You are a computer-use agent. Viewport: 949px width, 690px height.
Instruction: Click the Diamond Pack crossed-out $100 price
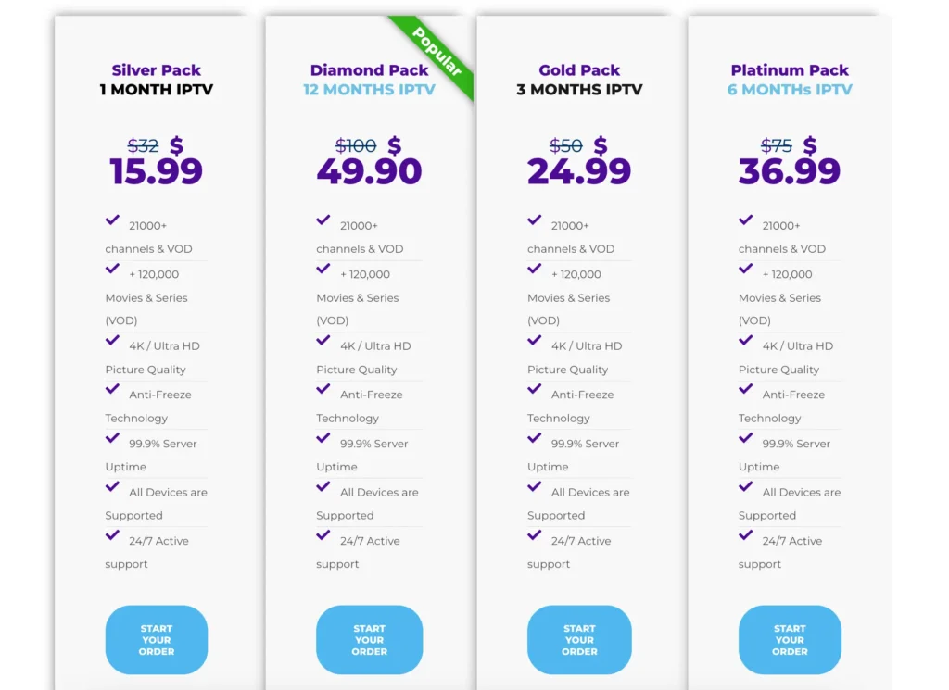(x=356, y=145)
